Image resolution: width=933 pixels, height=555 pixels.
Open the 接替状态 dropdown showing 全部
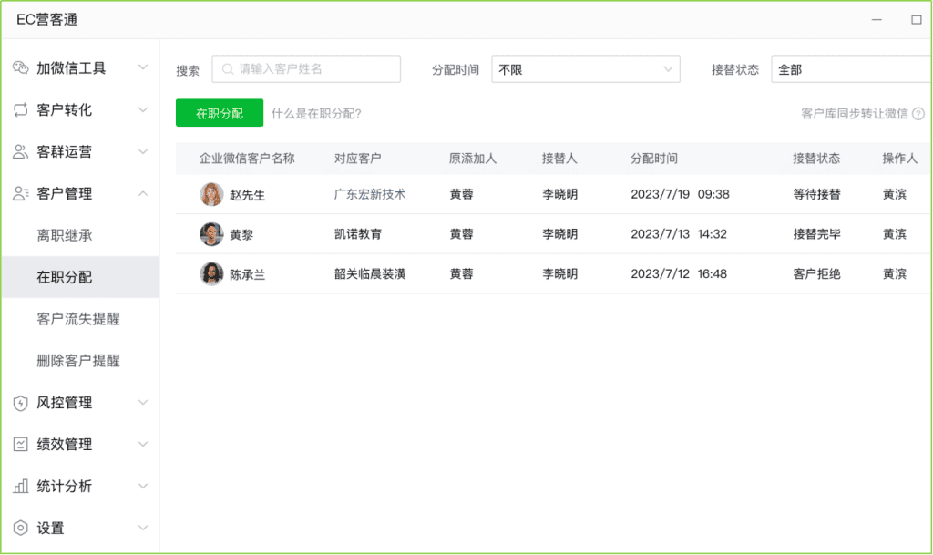847,69
